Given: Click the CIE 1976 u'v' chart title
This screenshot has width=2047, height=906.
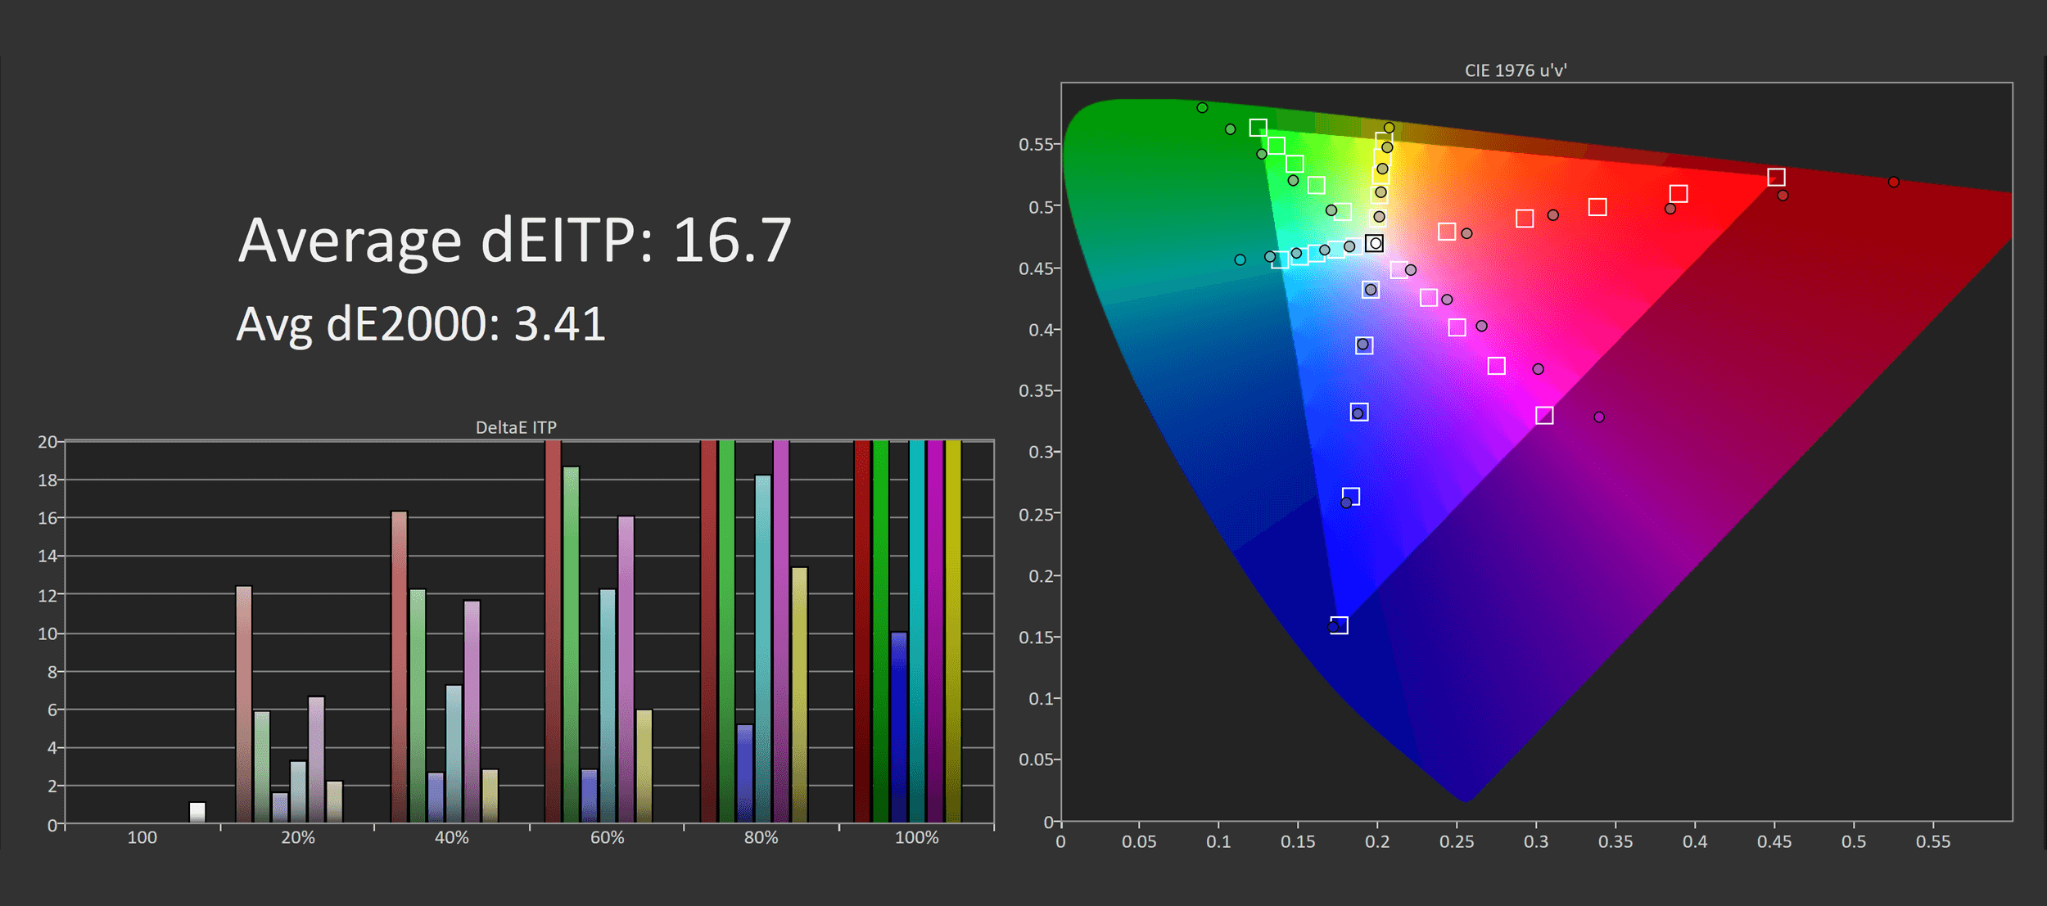Looking at the screenshot, I should pos(1516,70).
